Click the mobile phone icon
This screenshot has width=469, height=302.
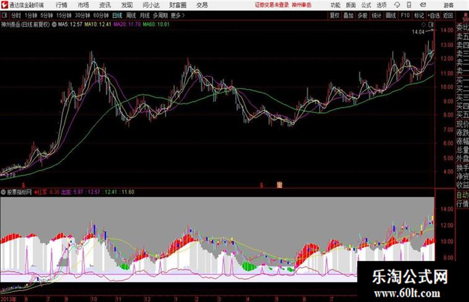click(409, 5)
